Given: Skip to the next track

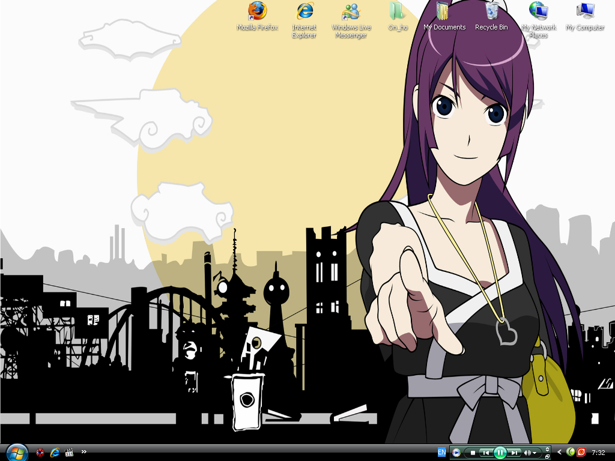Looking at the screenshot, I should coord(514,453).
